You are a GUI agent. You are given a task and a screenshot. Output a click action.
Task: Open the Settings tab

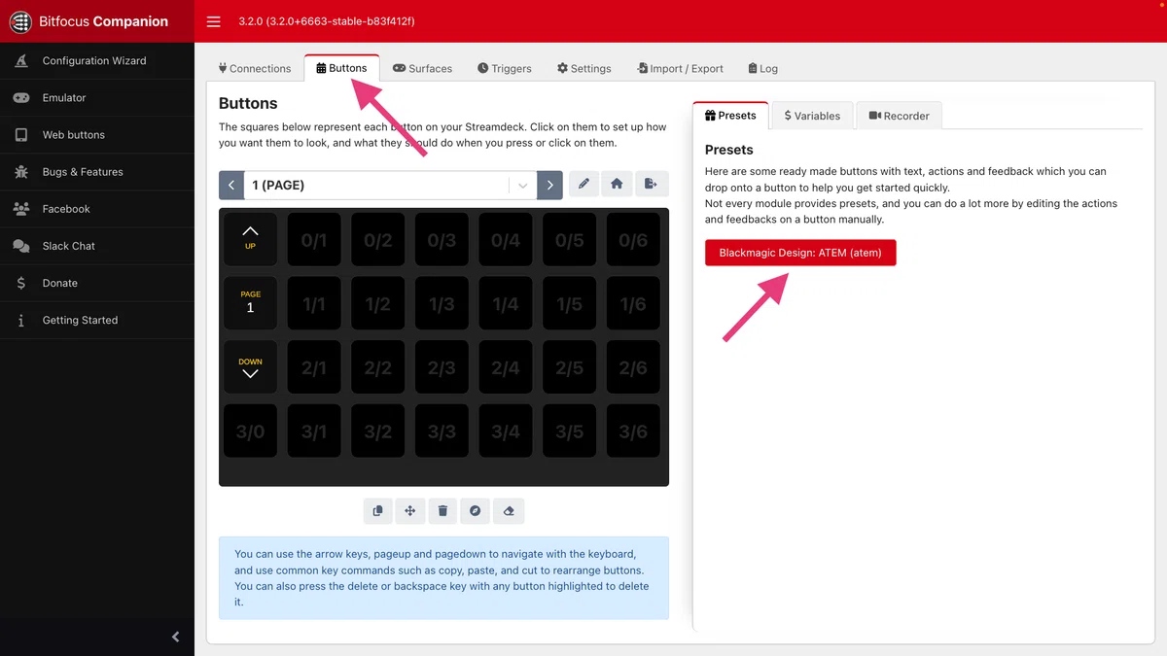pos(584,68)
